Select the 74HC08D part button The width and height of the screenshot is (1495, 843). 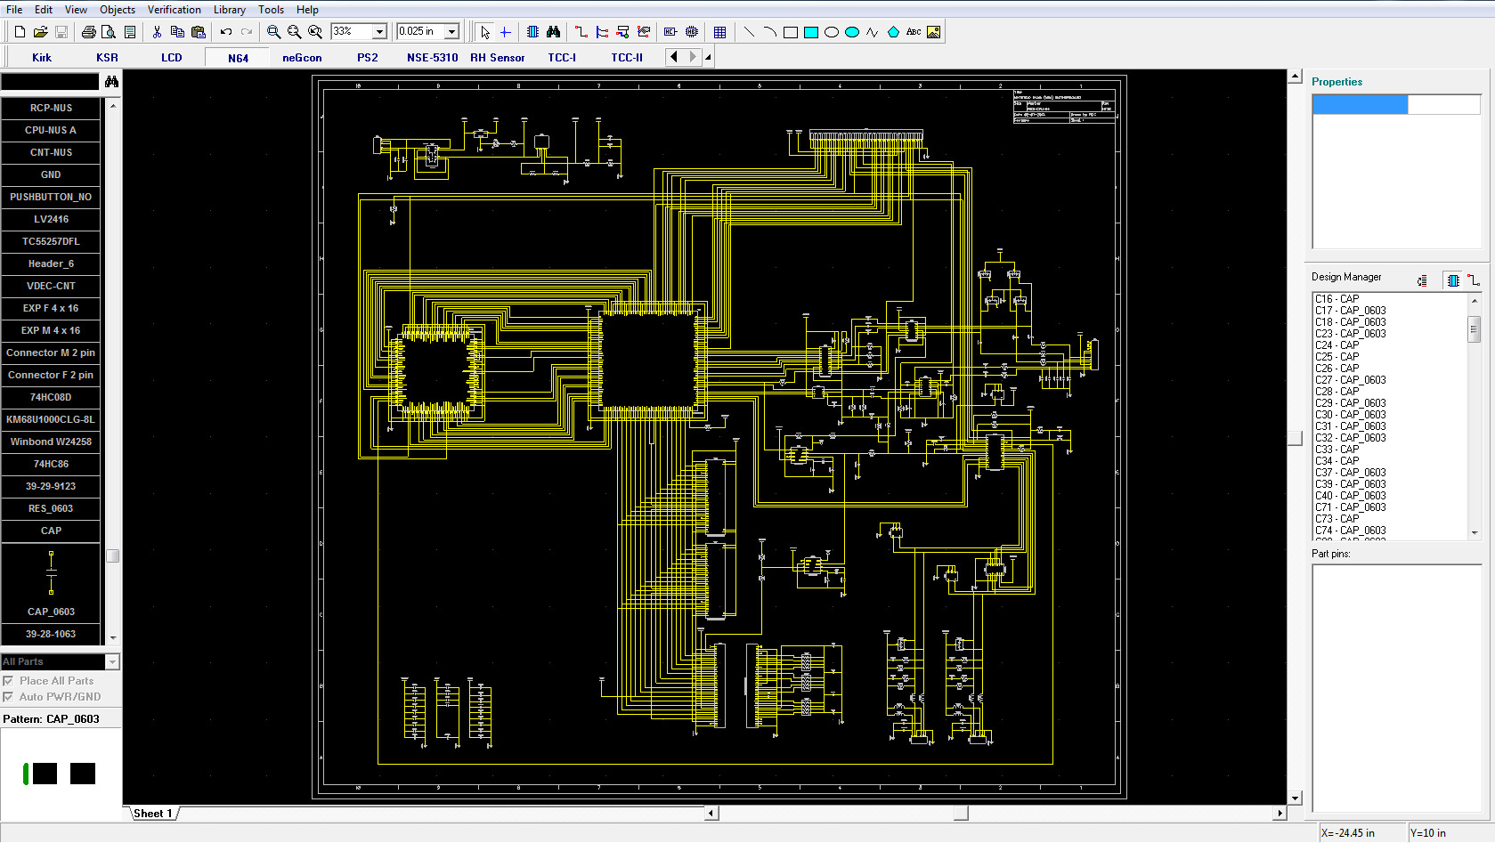point(51,397)
